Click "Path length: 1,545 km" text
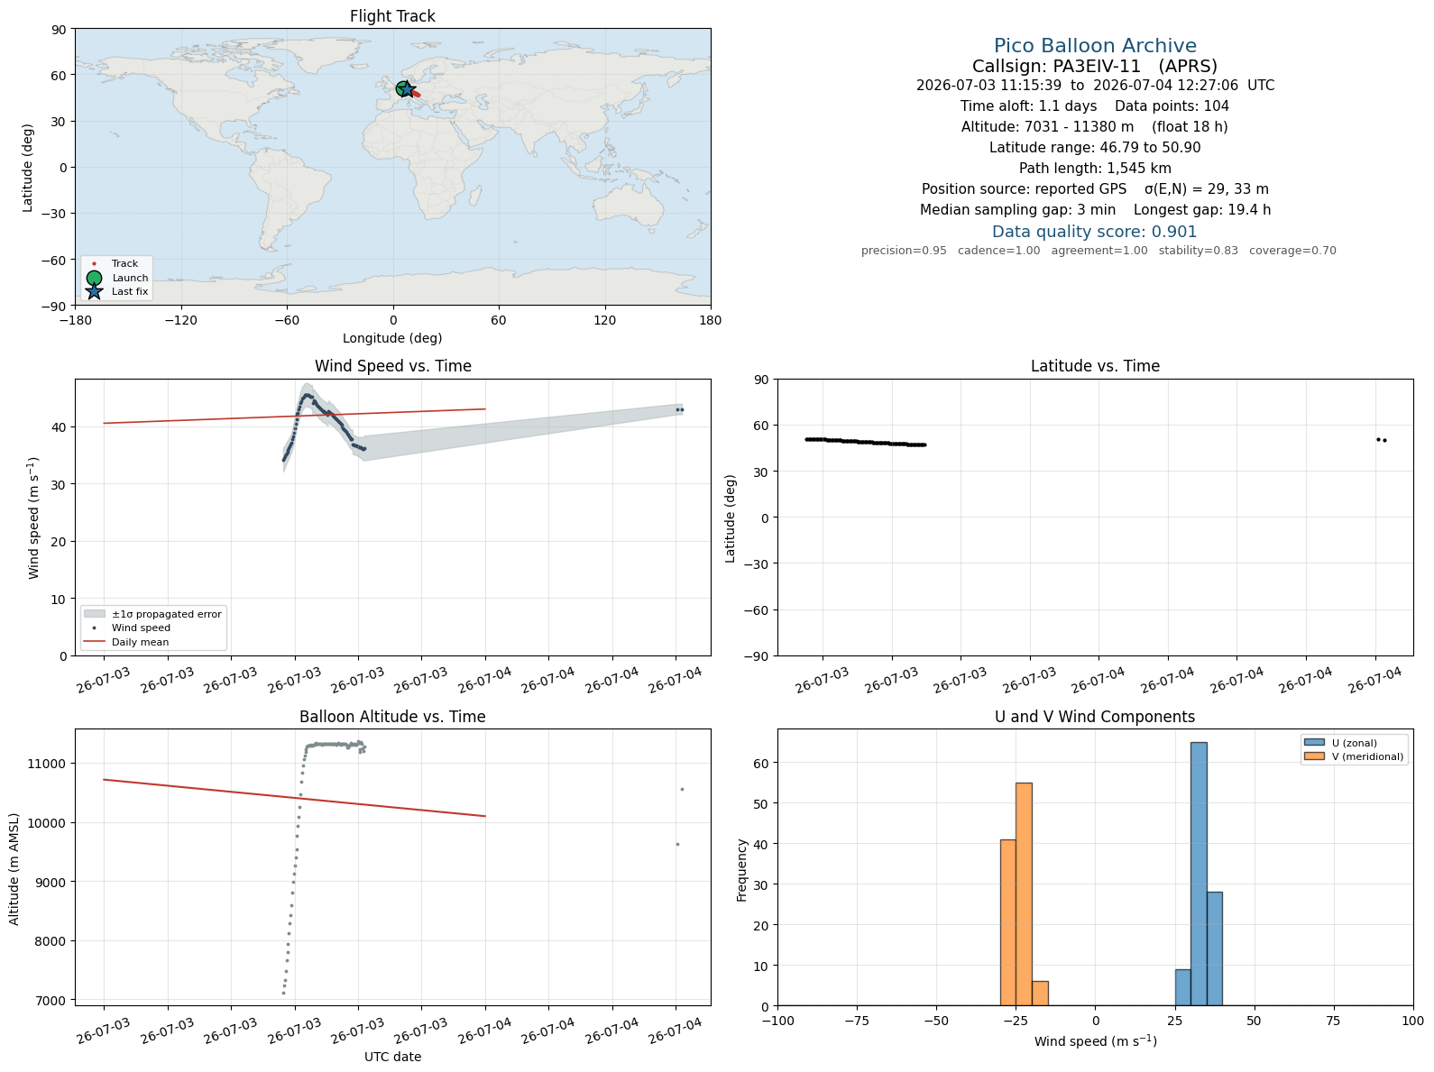Image resolution: width=1434 pixels, height=1072 pixels. click(x=1095, y=169)
